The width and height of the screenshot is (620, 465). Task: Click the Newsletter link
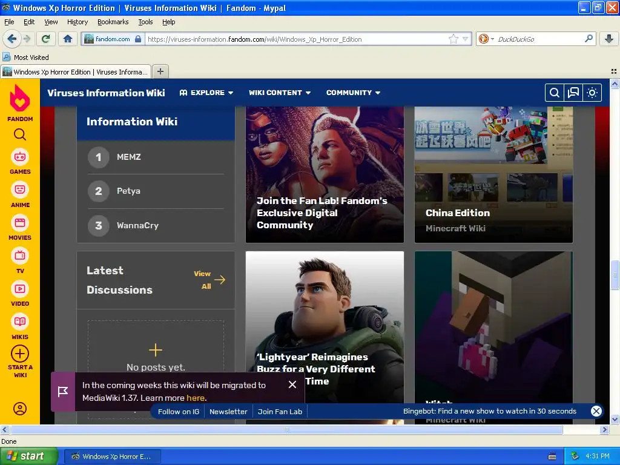point(228,412)
